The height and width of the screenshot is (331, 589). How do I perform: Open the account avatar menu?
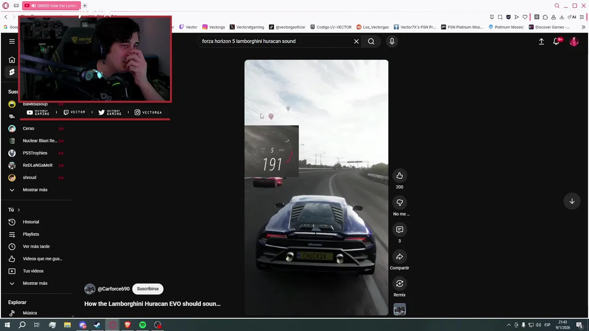[x=574, y=41]
